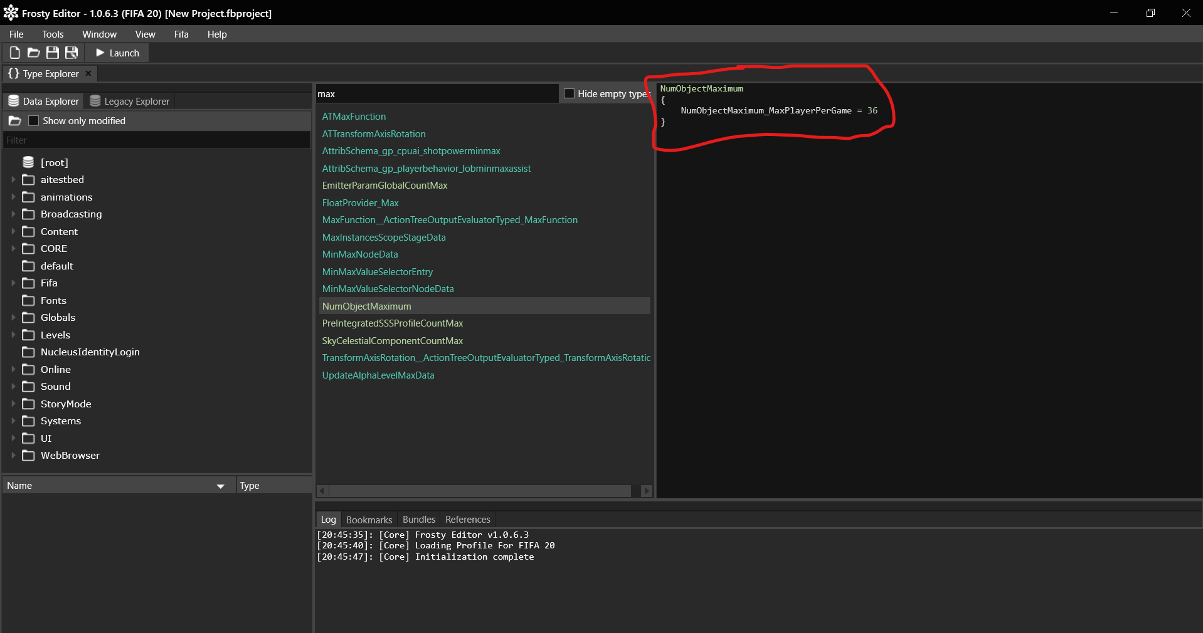Select FloatProvider_Max type
This screenshot has width=1203, height=633.
click(360, 203)
